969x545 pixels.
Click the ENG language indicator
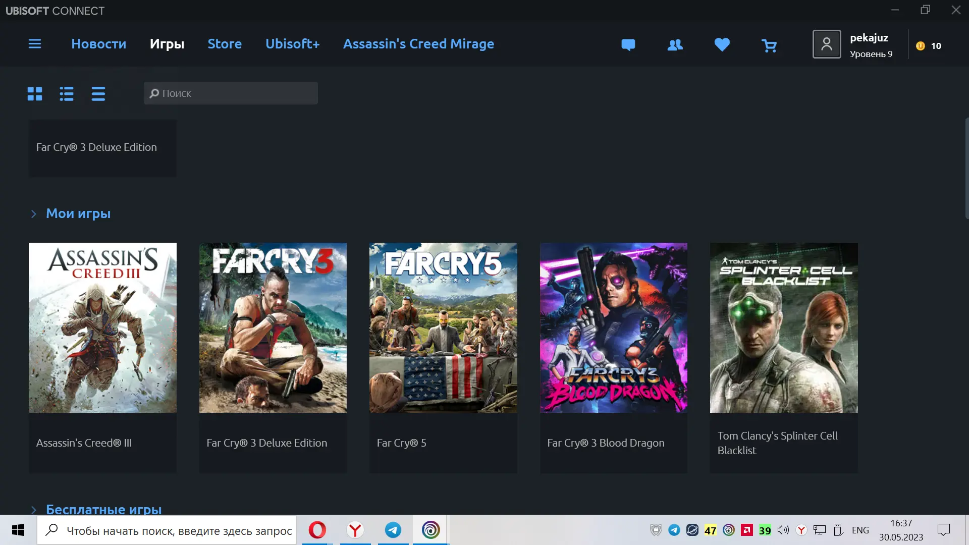(860, 530)
